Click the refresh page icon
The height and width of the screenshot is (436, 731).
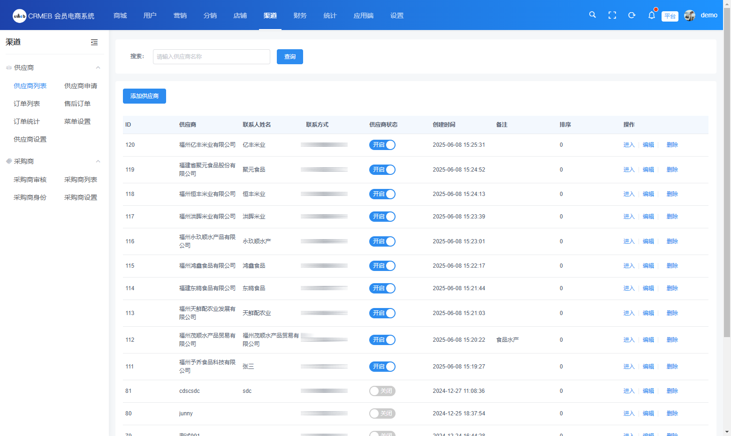click(x=632, y=15)
